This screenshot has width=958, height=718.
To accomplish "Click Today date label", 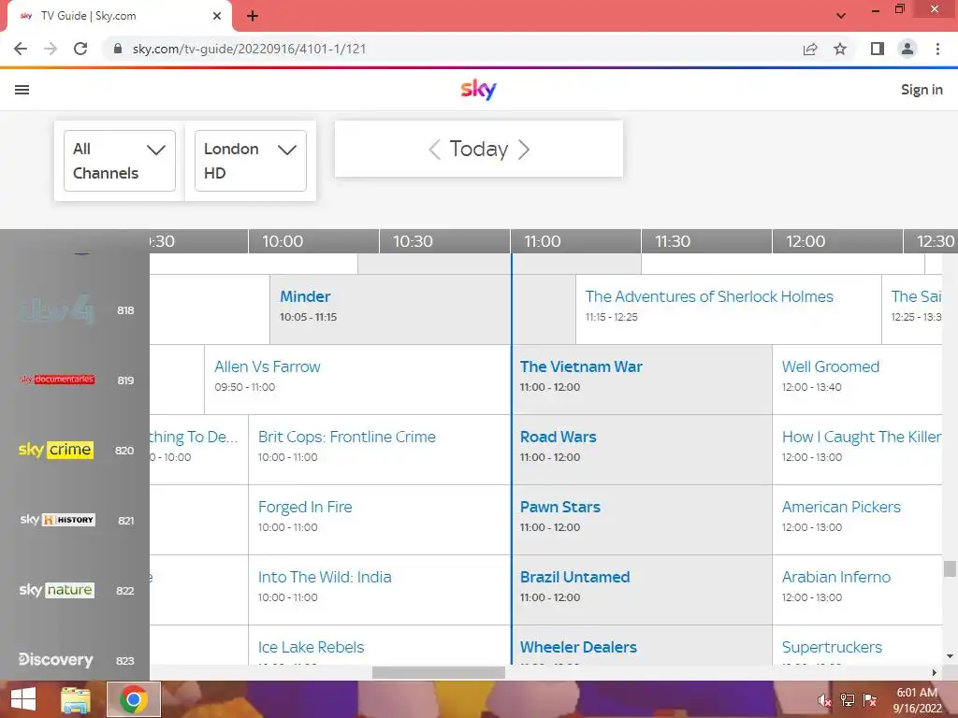I will pyautogui.click(x=479, y=150).
